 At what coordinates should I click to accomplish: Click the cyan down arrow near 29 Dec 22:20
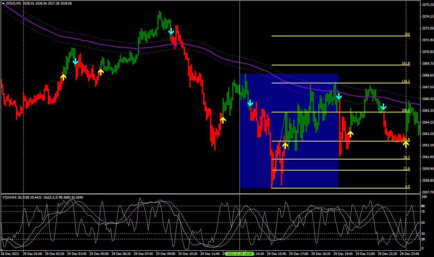click(x=383, y=107)
